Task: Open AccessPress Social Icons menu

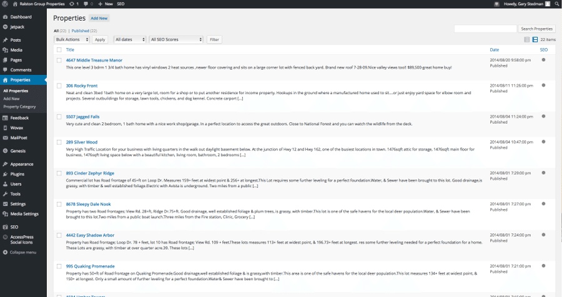Action: 22,240
